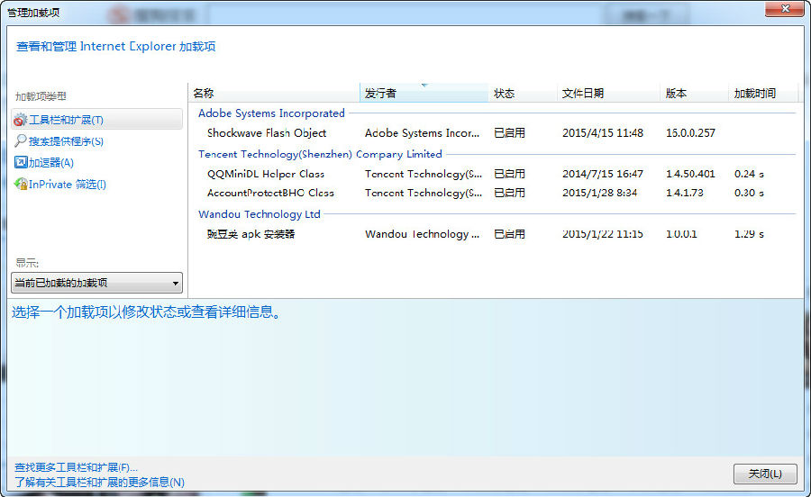Open 了解有关工具栏和扩展的更多信息 link

(x=99, y=483)
